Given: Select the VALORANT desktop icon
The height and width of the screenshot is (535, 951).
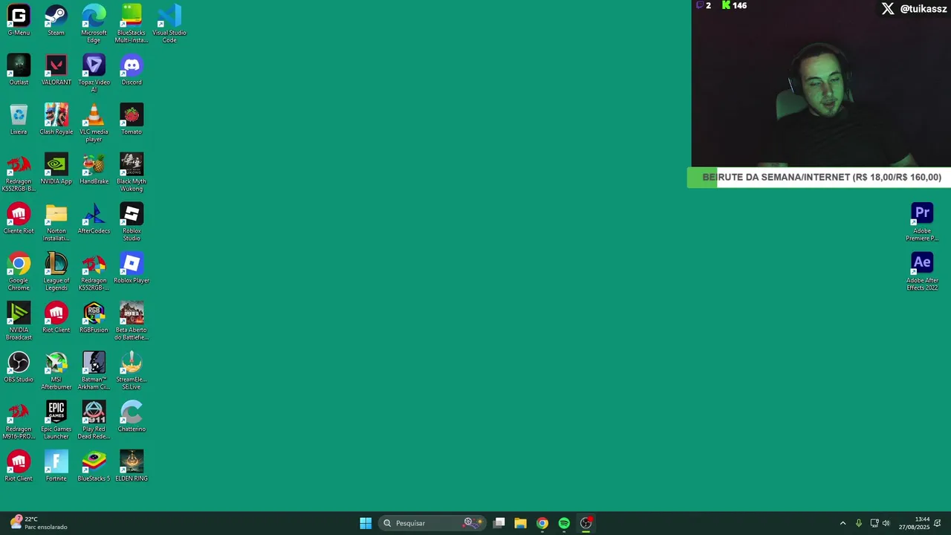Looking at the screenshot, I should [56, 70].
